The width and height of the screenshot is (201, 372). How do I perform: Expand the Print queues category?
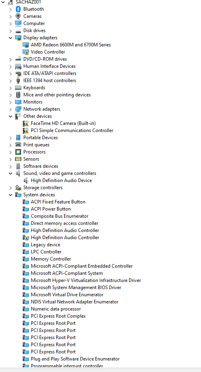(x=10, y=145)
